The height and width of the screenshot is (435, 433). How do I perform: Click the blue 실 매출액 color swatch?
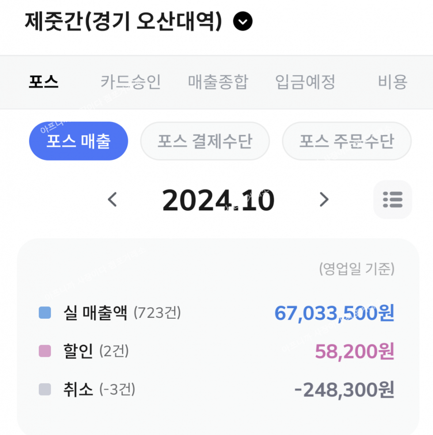45,313
